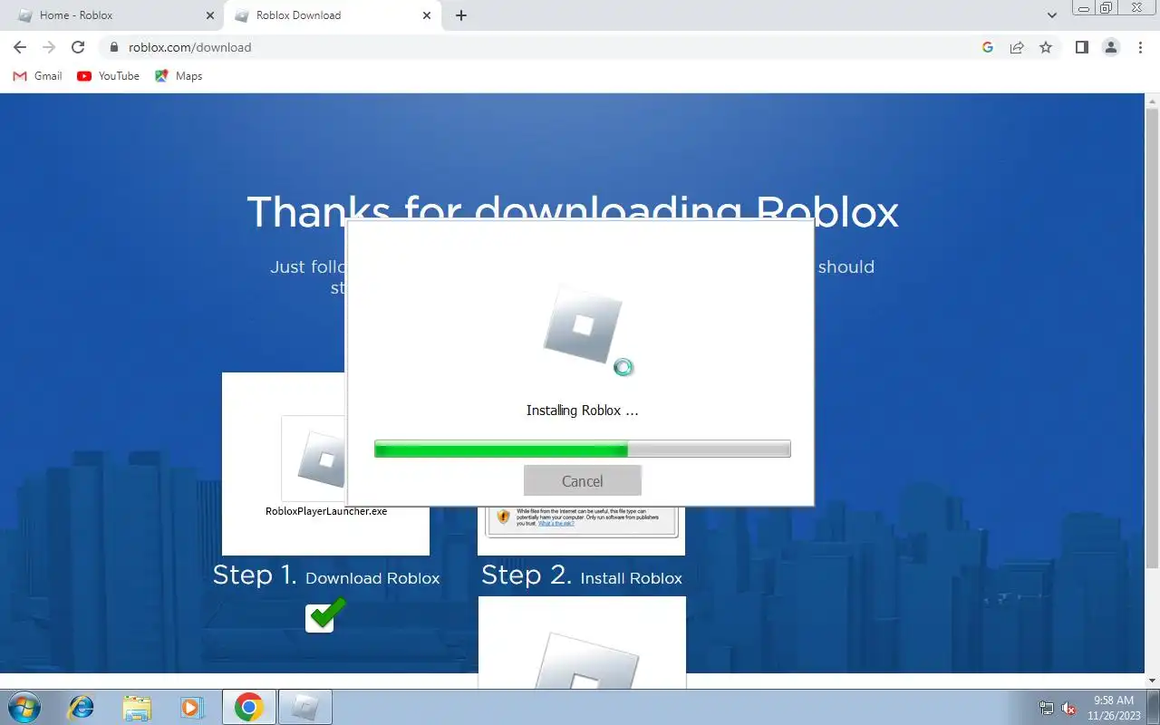Screen dimensions: 1160x725
Task: Select the Roblox installer taskbar button
Action: [x=304, y=707]
